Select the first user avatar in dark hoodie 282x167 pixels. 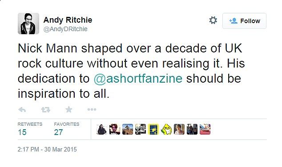coord(102,129)
